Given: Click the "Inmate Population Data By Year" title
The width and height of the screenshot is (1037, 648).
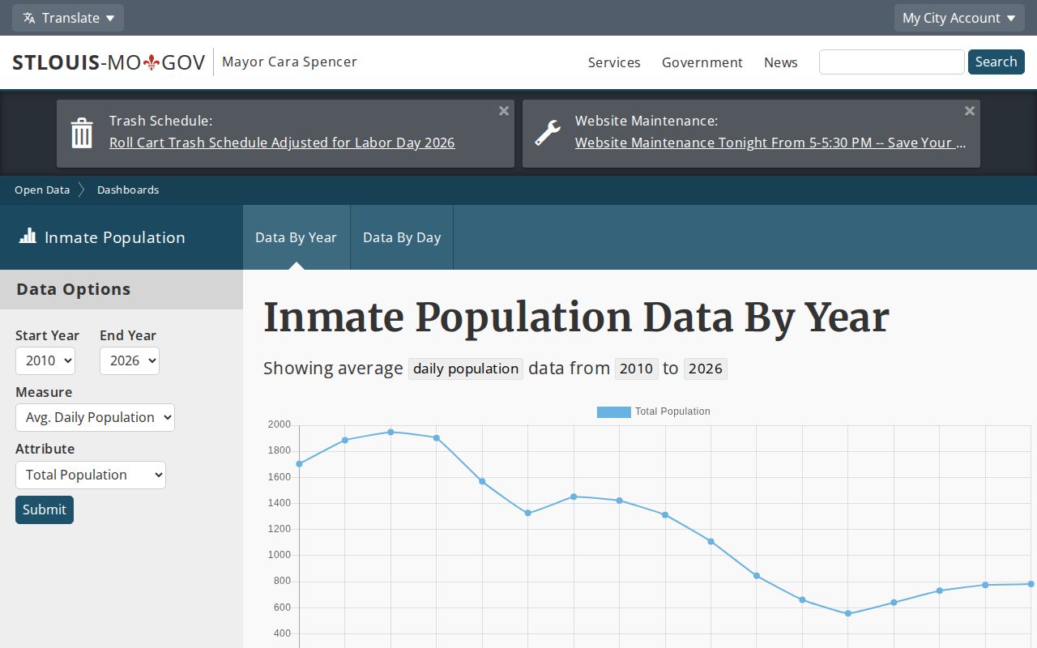Looking at the screenshot, I should pos(576,317).
